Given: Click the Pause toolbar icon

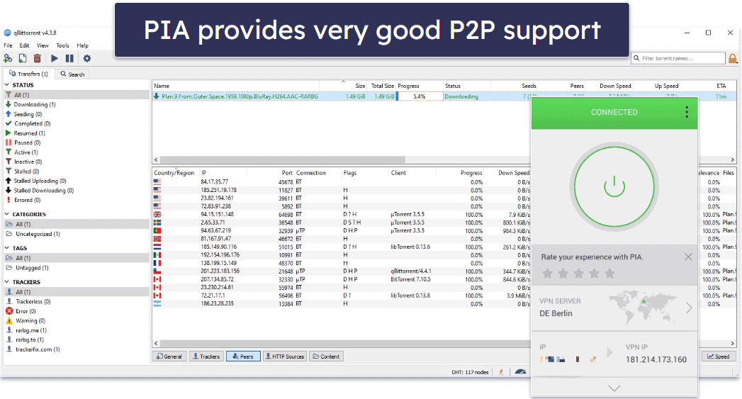Looking at the screenshot, I should [69, 58].
